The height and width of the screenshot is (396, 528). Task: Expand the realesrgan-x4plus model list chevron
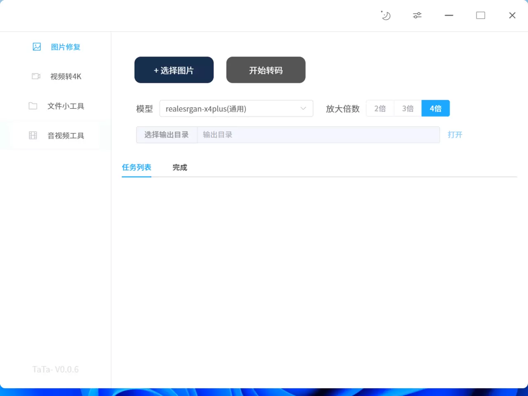(303, 108)
